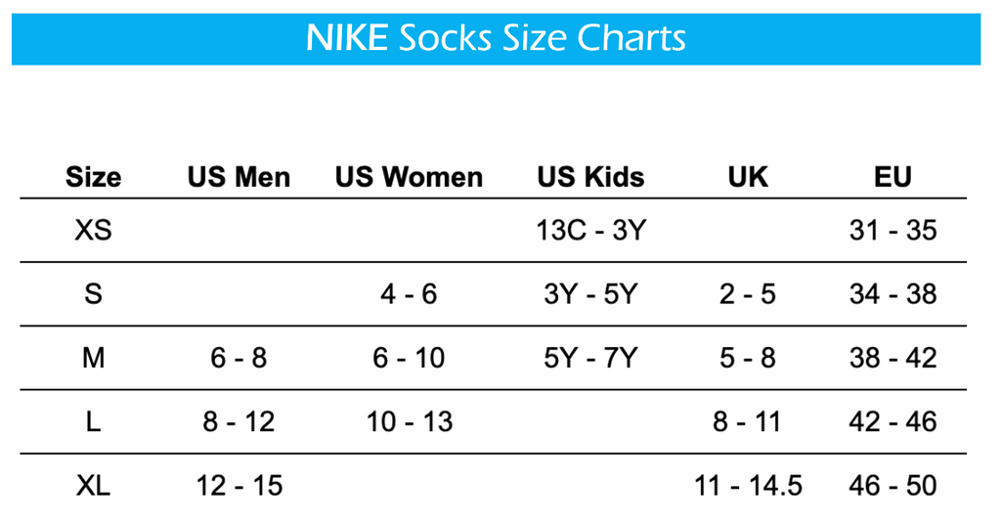This screenshot has height=523, width=1001.
Task: Select the EU column header
Action: click(x=892, y=177)
